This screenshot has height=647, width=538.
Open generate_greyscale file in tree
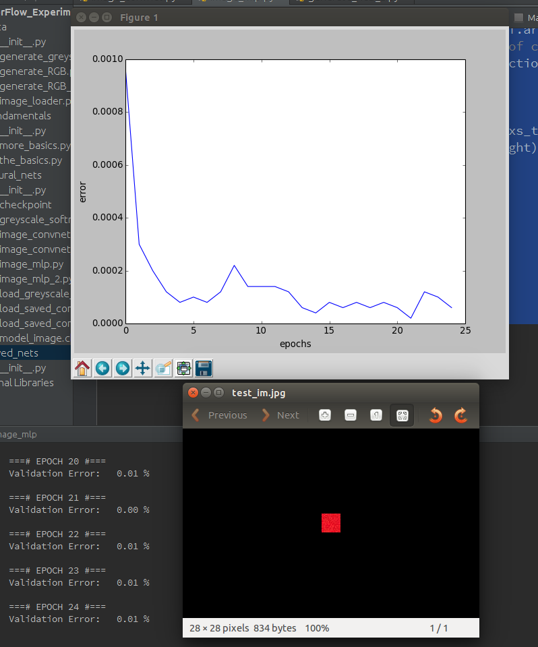pyautogui.click(x=36, y=56)
